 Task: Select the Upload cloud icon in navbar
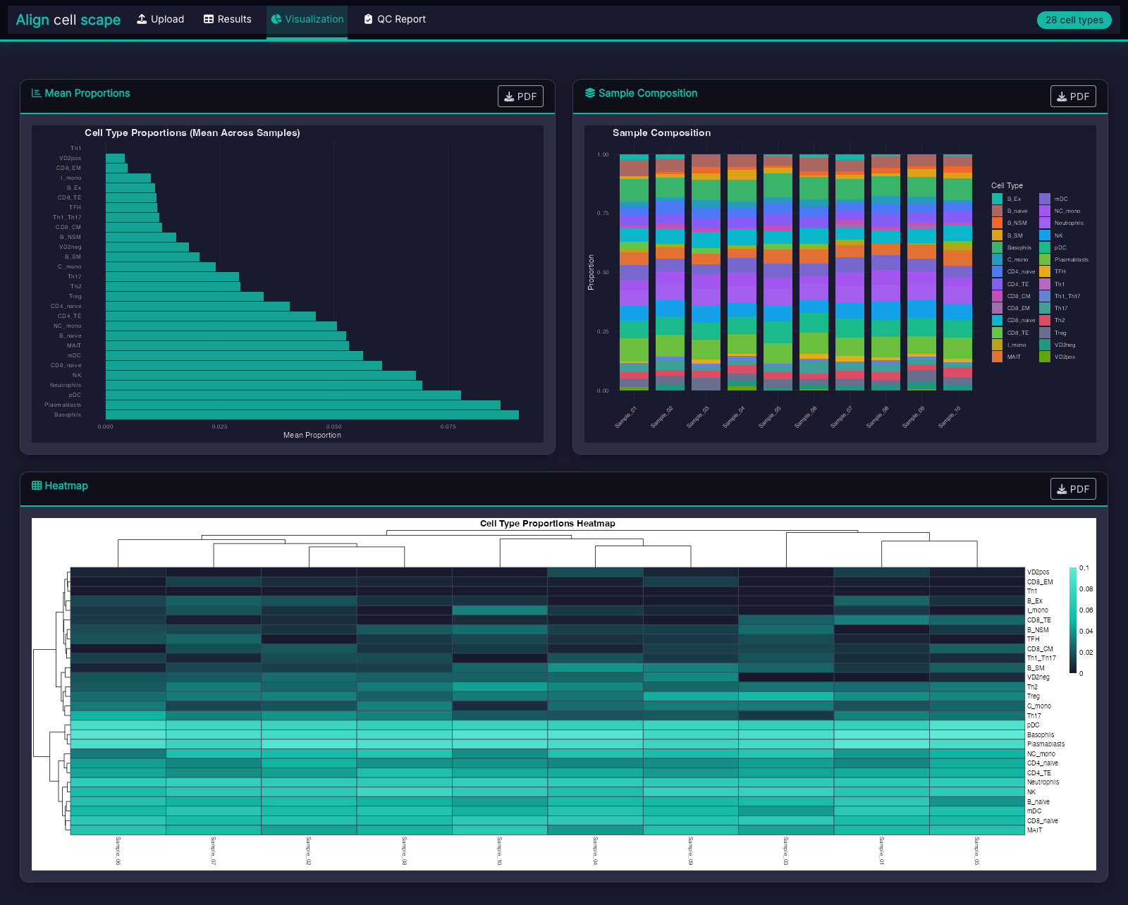coord(142,19)
